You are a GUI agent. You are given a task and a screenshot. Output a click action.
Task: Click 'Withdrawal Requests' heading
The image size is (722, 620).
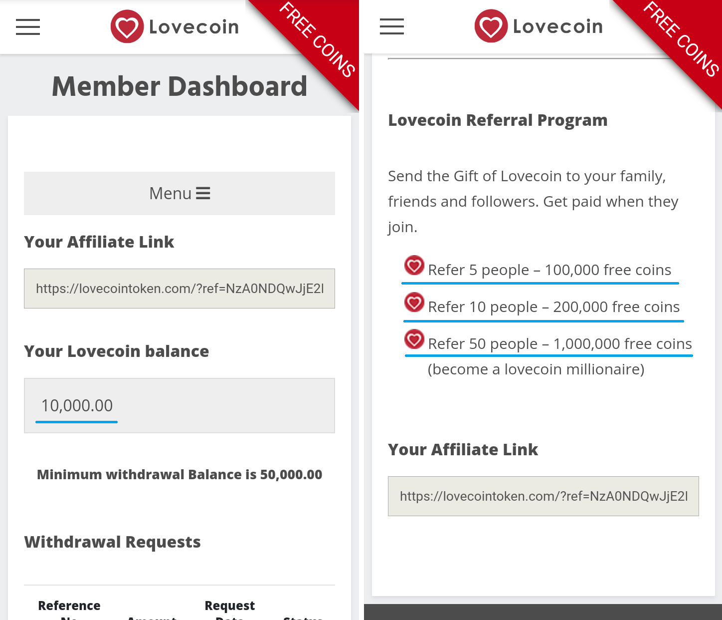113,542
